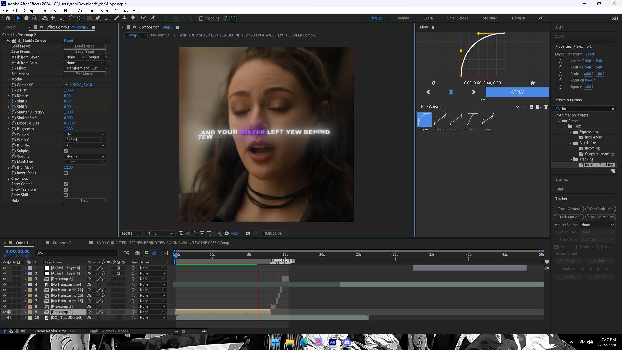Open Microsoft Edge from the taskbar
Viewport: 622px width, 350px height.
(x=304, y=342)
